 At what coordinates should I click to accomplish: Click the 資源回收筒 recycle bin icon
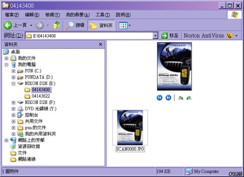[x=13, y=146]
